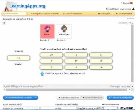Click the 'nagyobb' label

tap(19, 51)
